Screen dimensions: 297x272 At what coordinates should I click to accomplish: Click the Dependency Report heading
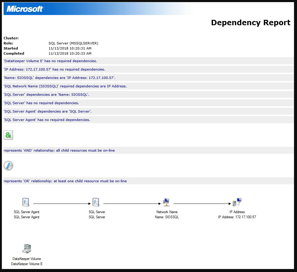coord(251,23)
